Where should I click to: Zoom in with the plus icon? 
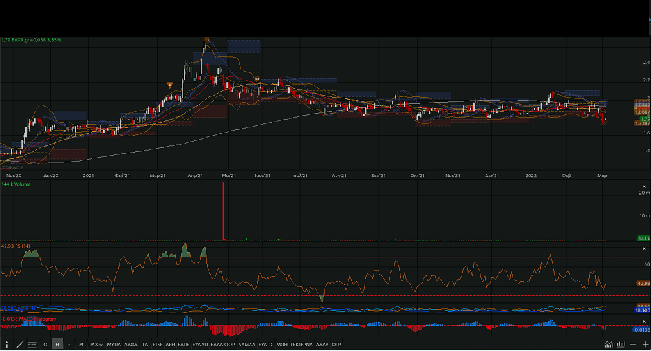coord(645,345)
